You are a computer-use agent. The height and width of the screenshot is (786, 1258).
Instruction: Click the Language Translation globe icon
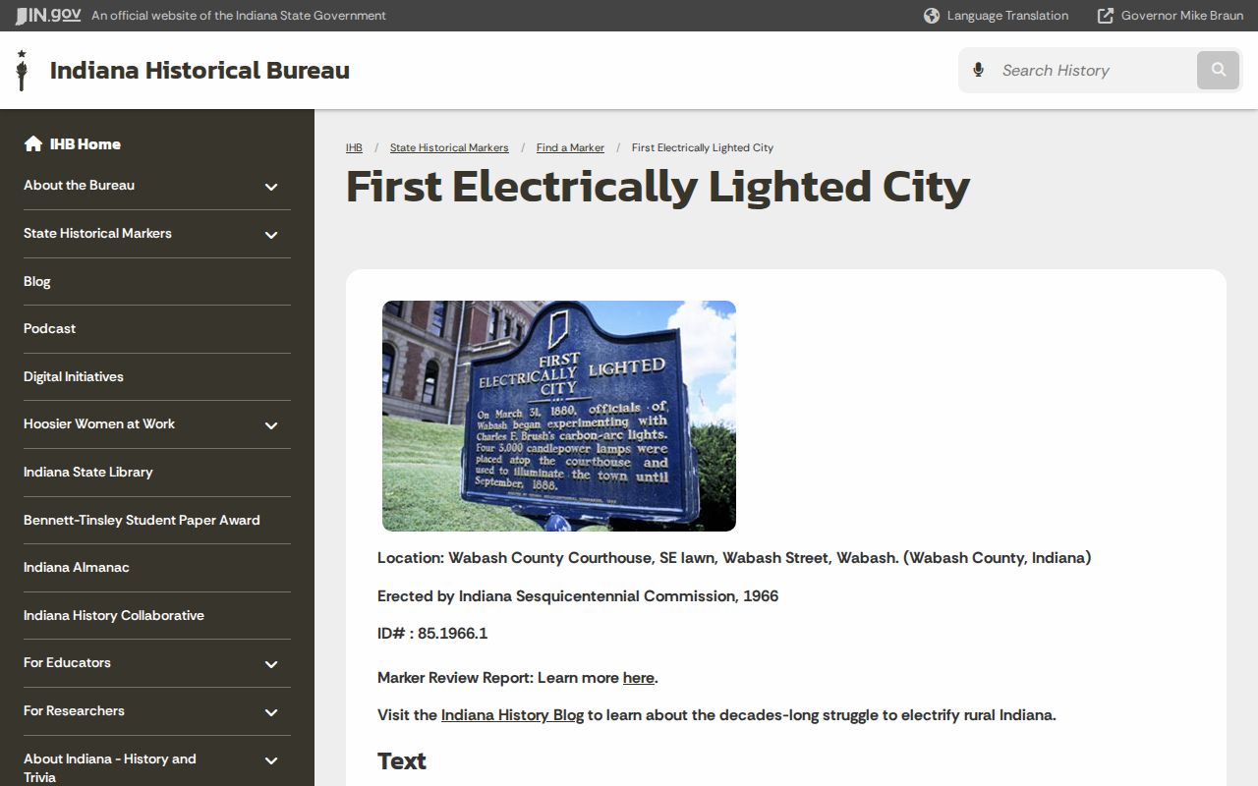tap(932, 16)
